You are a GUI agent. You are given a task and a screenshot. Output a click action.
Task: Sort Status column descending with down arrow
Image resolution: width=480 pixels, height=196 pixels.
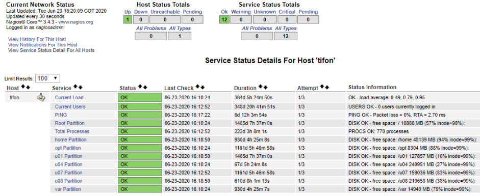tap(145, 88)
